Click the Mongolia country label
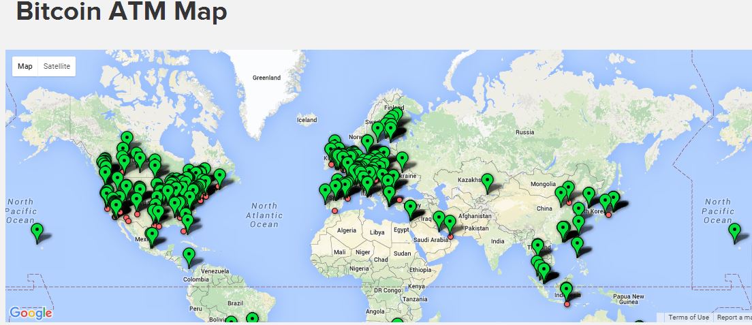752x325 pixels. (x=544, y=184)
